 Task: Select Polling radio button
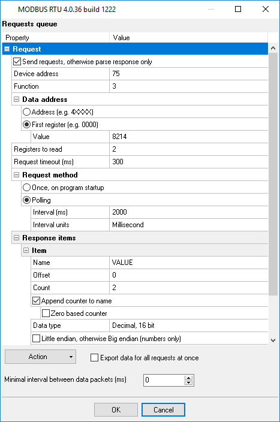[x=26, y=200]
